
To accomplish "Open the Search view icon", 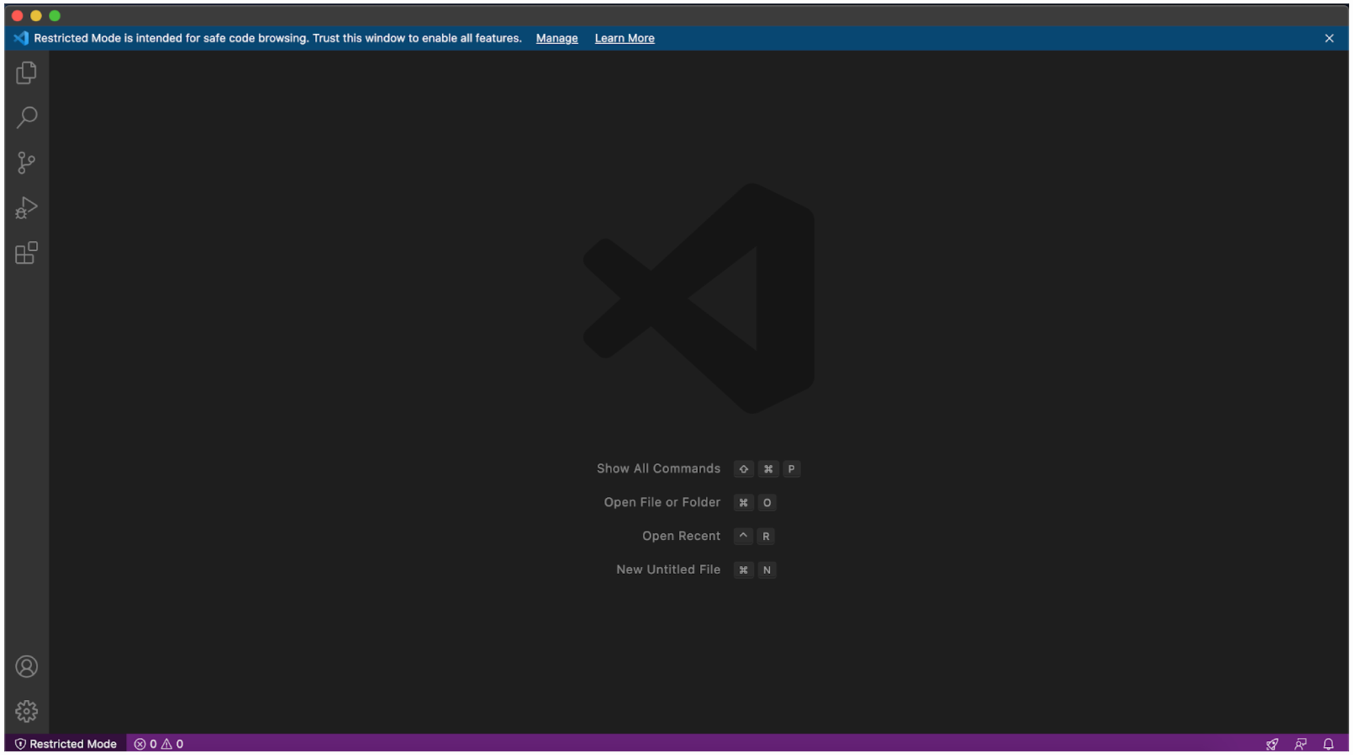I will tap(27, 117).
